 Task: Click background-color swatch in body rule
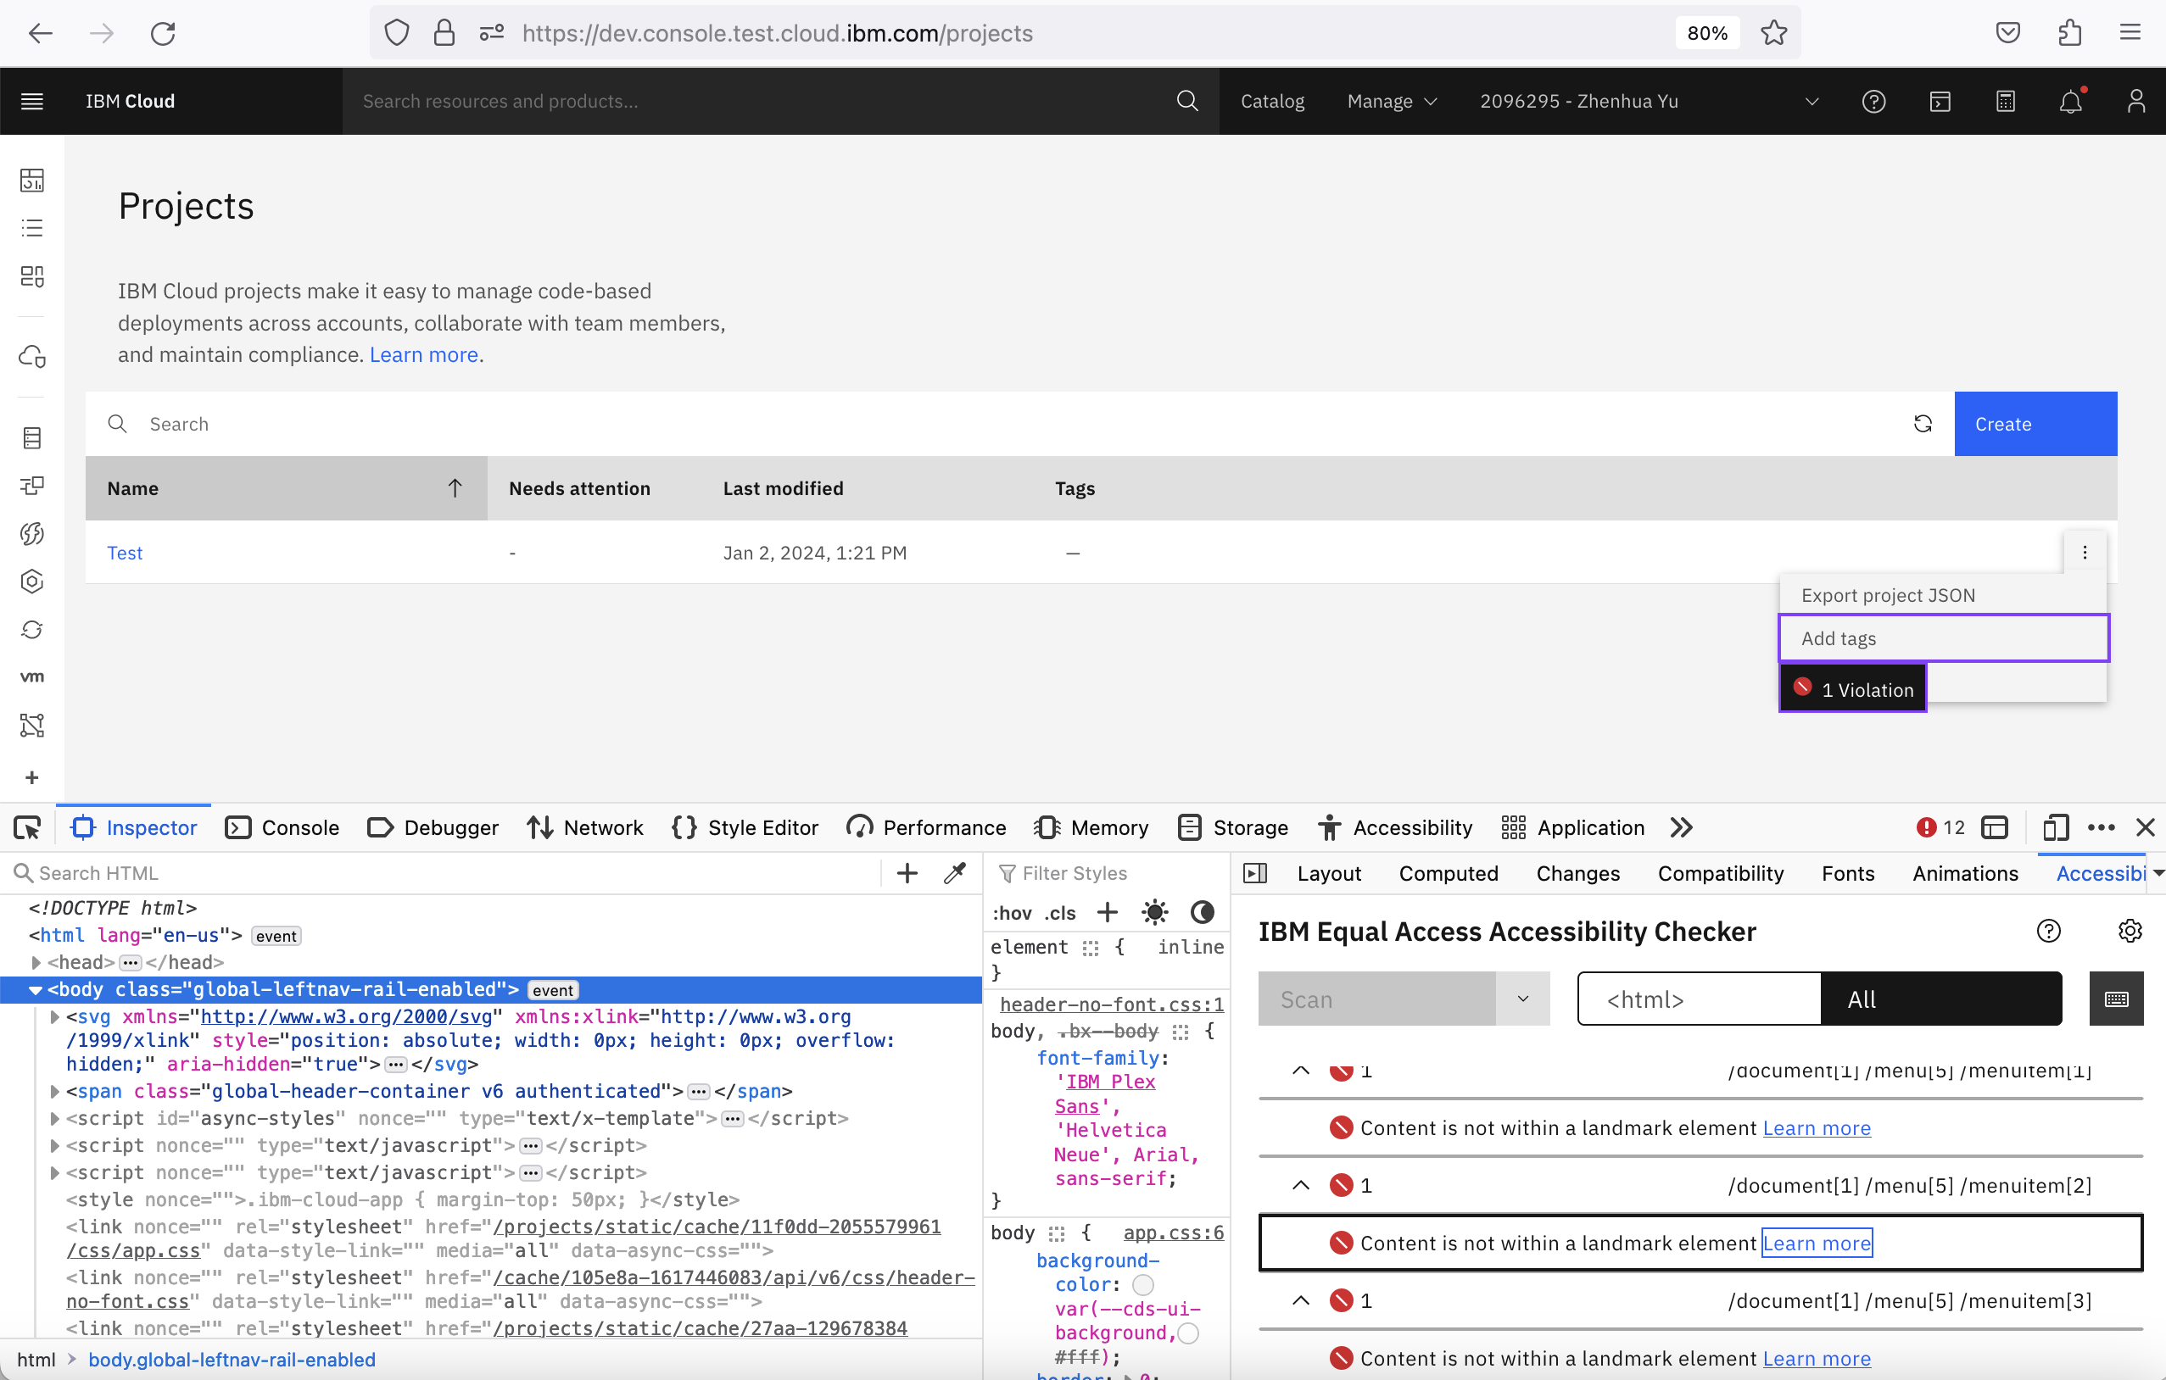[1142, 1285]
